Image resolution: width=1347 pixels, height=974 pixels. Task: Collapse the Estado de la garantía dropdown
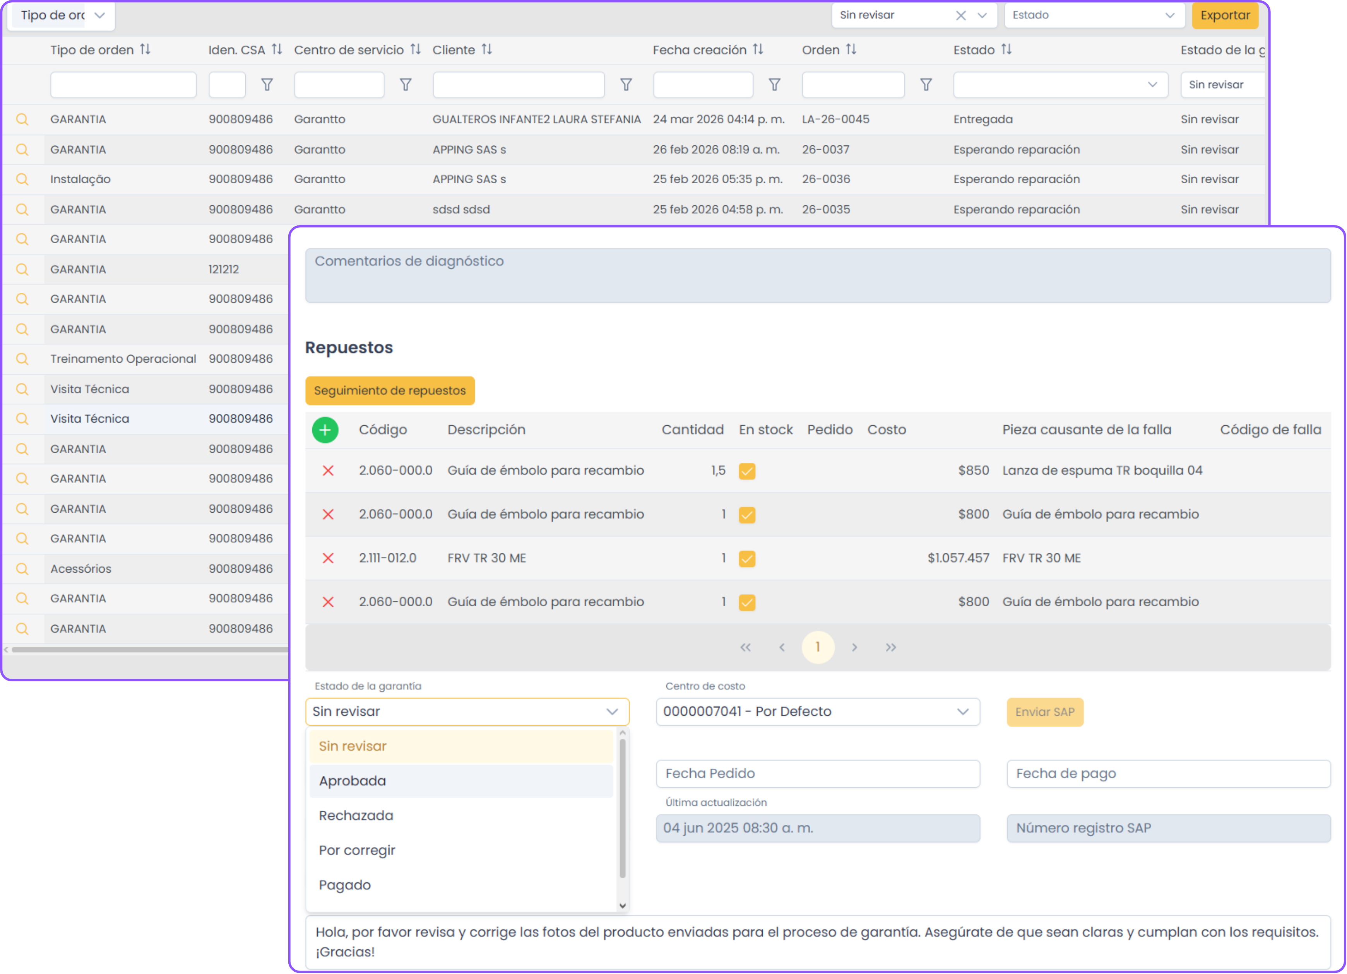612,712
